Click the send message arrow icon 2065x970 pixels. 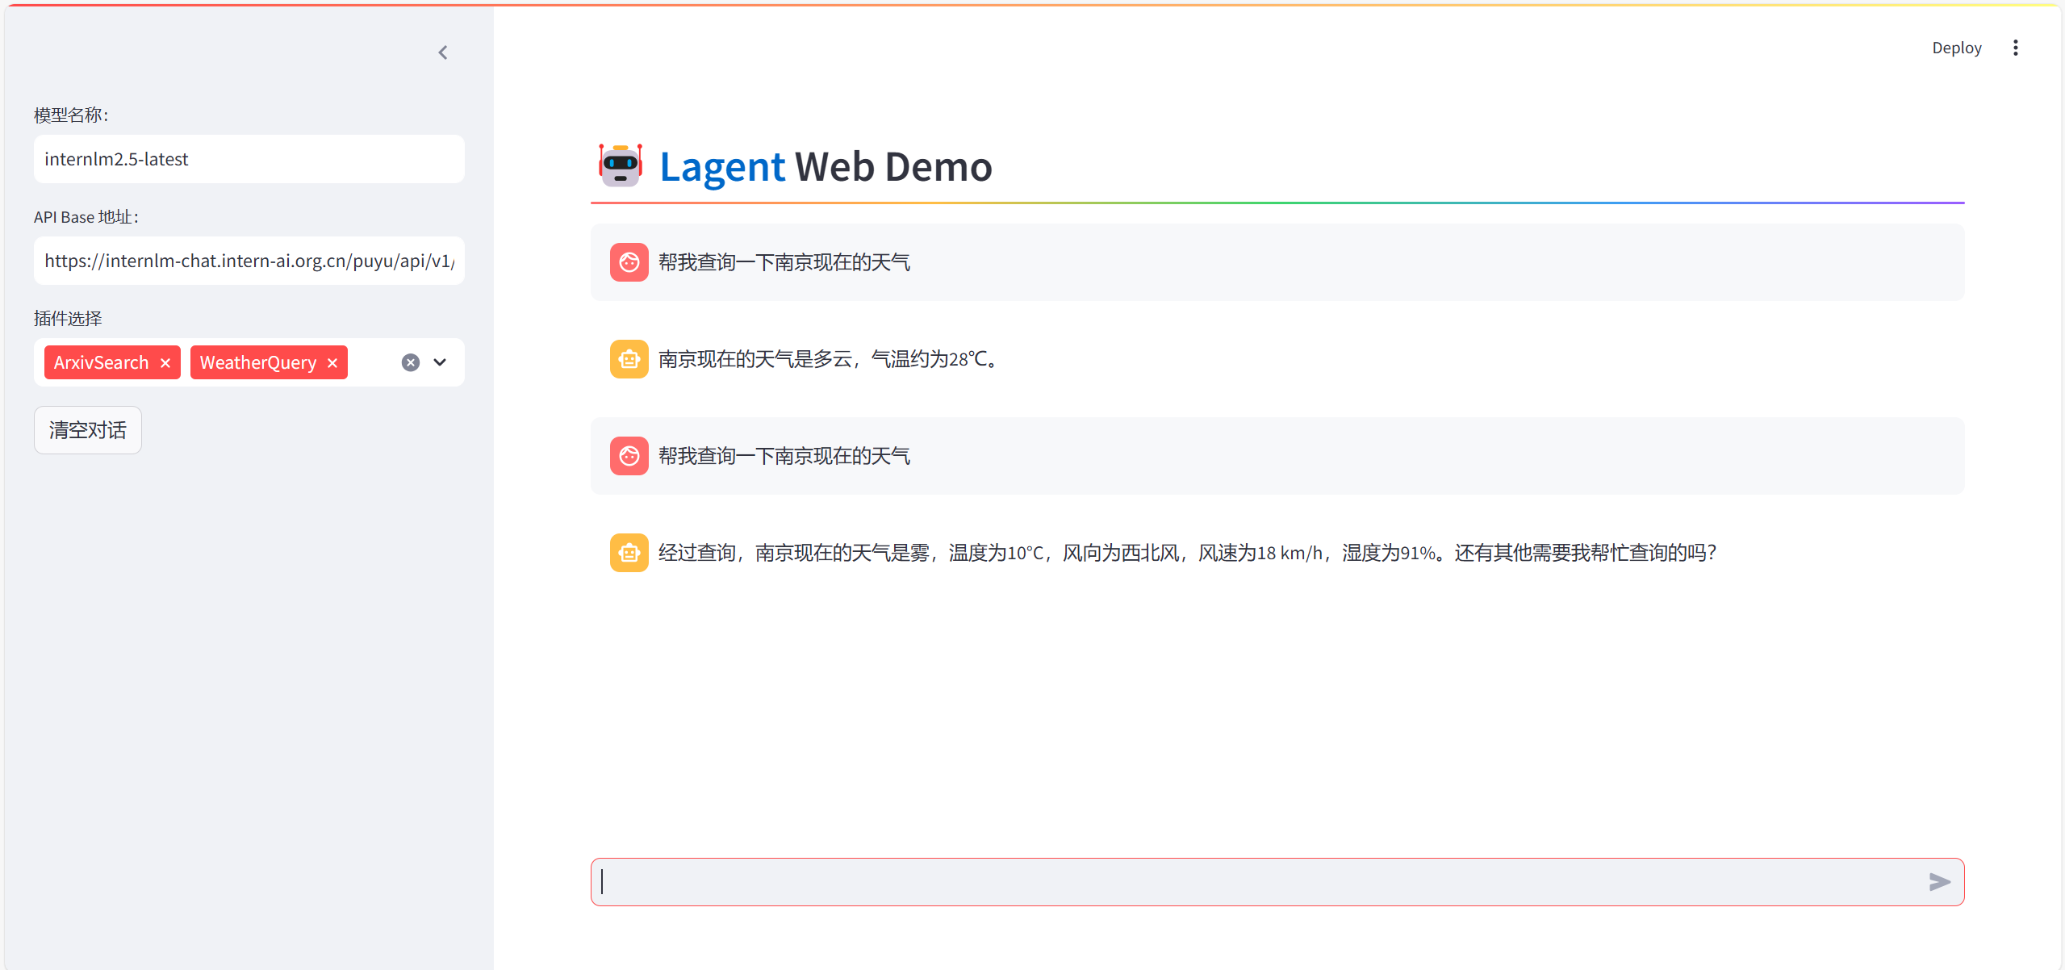pos(1939,881)
